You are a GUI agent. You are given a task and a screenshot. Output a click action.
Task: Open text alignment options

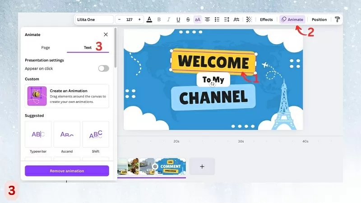coord(208,19)
